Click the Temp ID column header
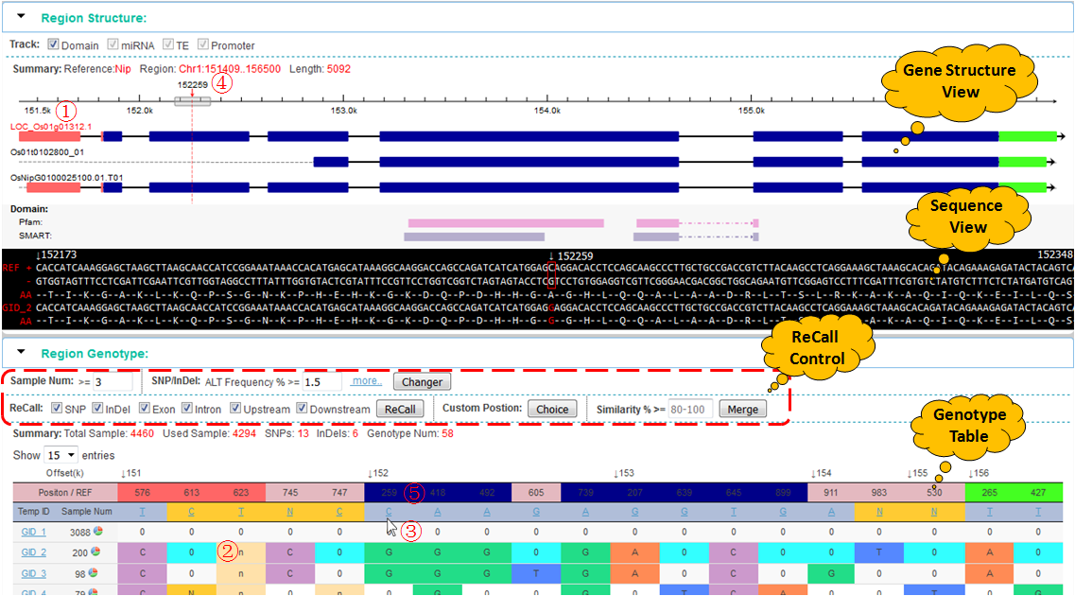The width and height of the screenshot is (1075, 596). coord(34,512)
